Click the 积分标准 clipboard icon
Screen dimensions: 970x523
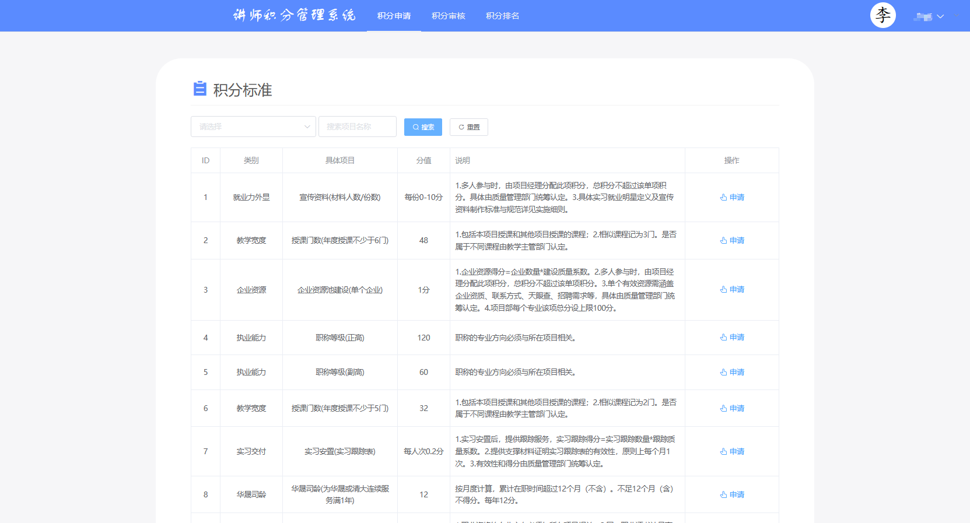coord(199,89)
